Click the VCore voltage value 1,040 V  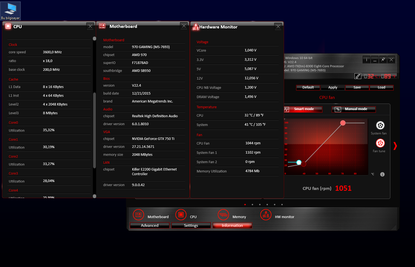coord(250,50)
